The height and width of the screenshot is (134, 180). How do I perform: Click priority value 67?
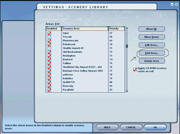coord(111,33)
